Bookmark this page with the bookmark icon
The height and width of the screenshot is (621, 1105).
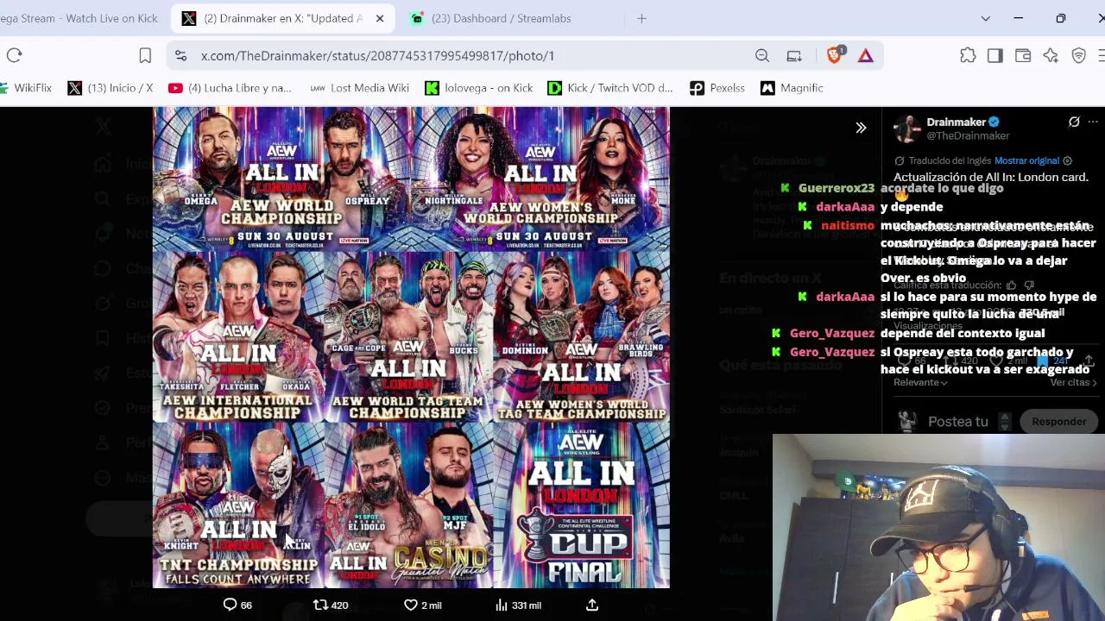pyautogui.click(x=145, y=55)
